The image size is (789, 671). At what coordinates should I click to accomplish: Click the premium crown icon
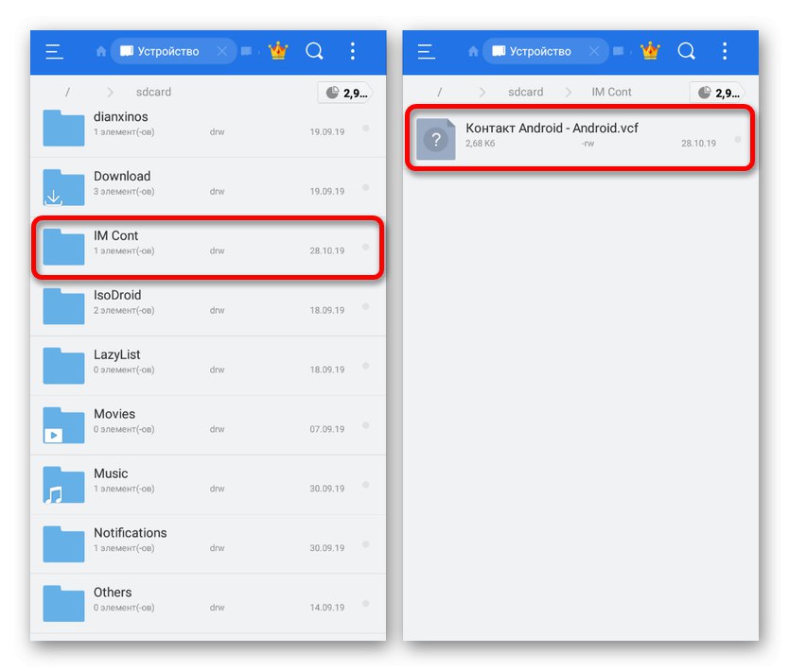[x=276, y=51]
